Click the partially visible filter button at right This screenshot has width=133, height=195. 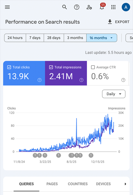[x=129, y=38]
